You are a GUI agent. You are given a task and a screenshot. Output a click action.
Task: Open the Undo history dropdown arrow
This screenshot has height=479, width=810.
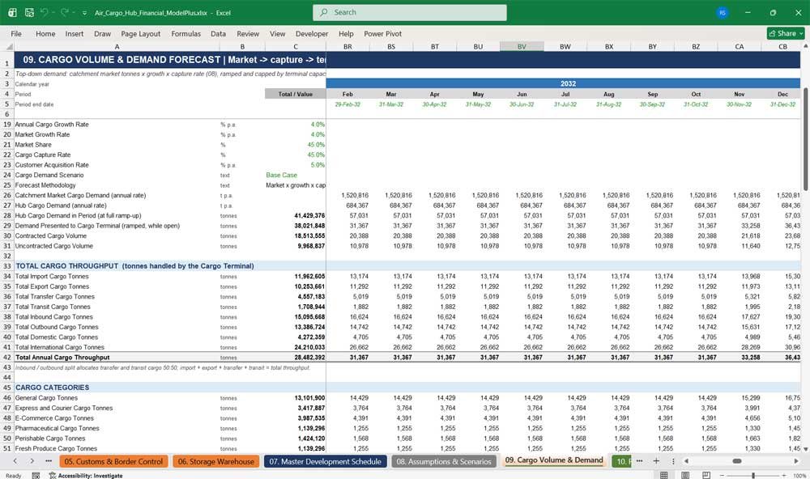pyautogui.click(x=53, y=13)
